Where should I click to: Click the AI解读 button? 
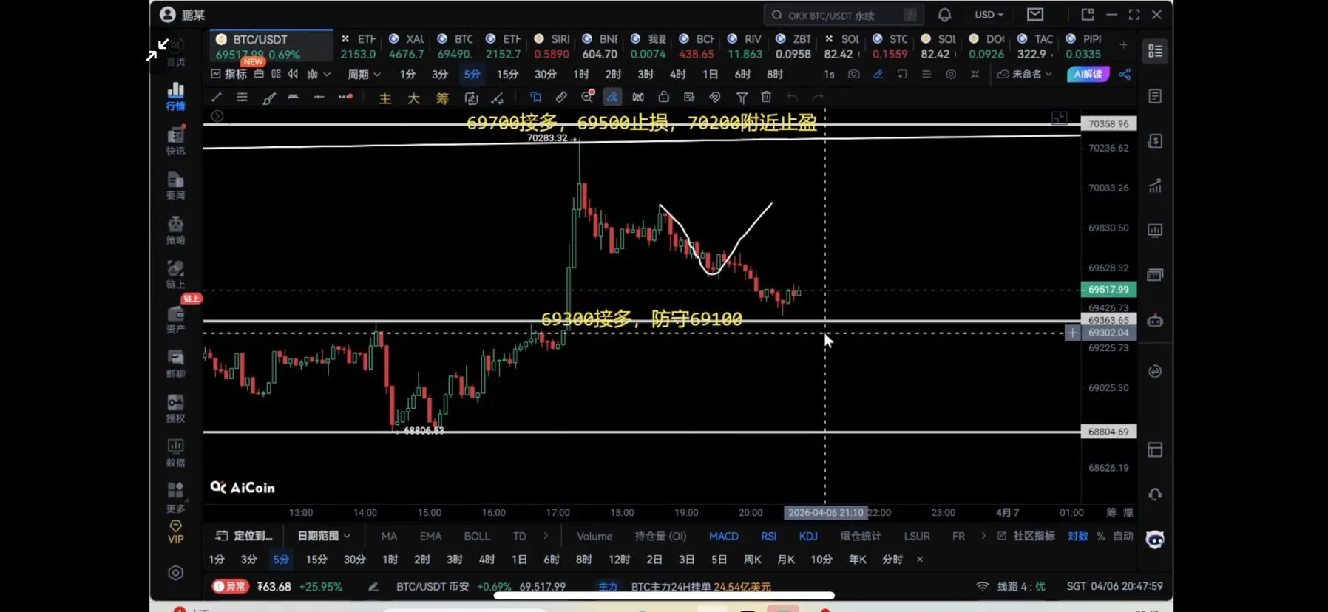tap(1088, 74)
